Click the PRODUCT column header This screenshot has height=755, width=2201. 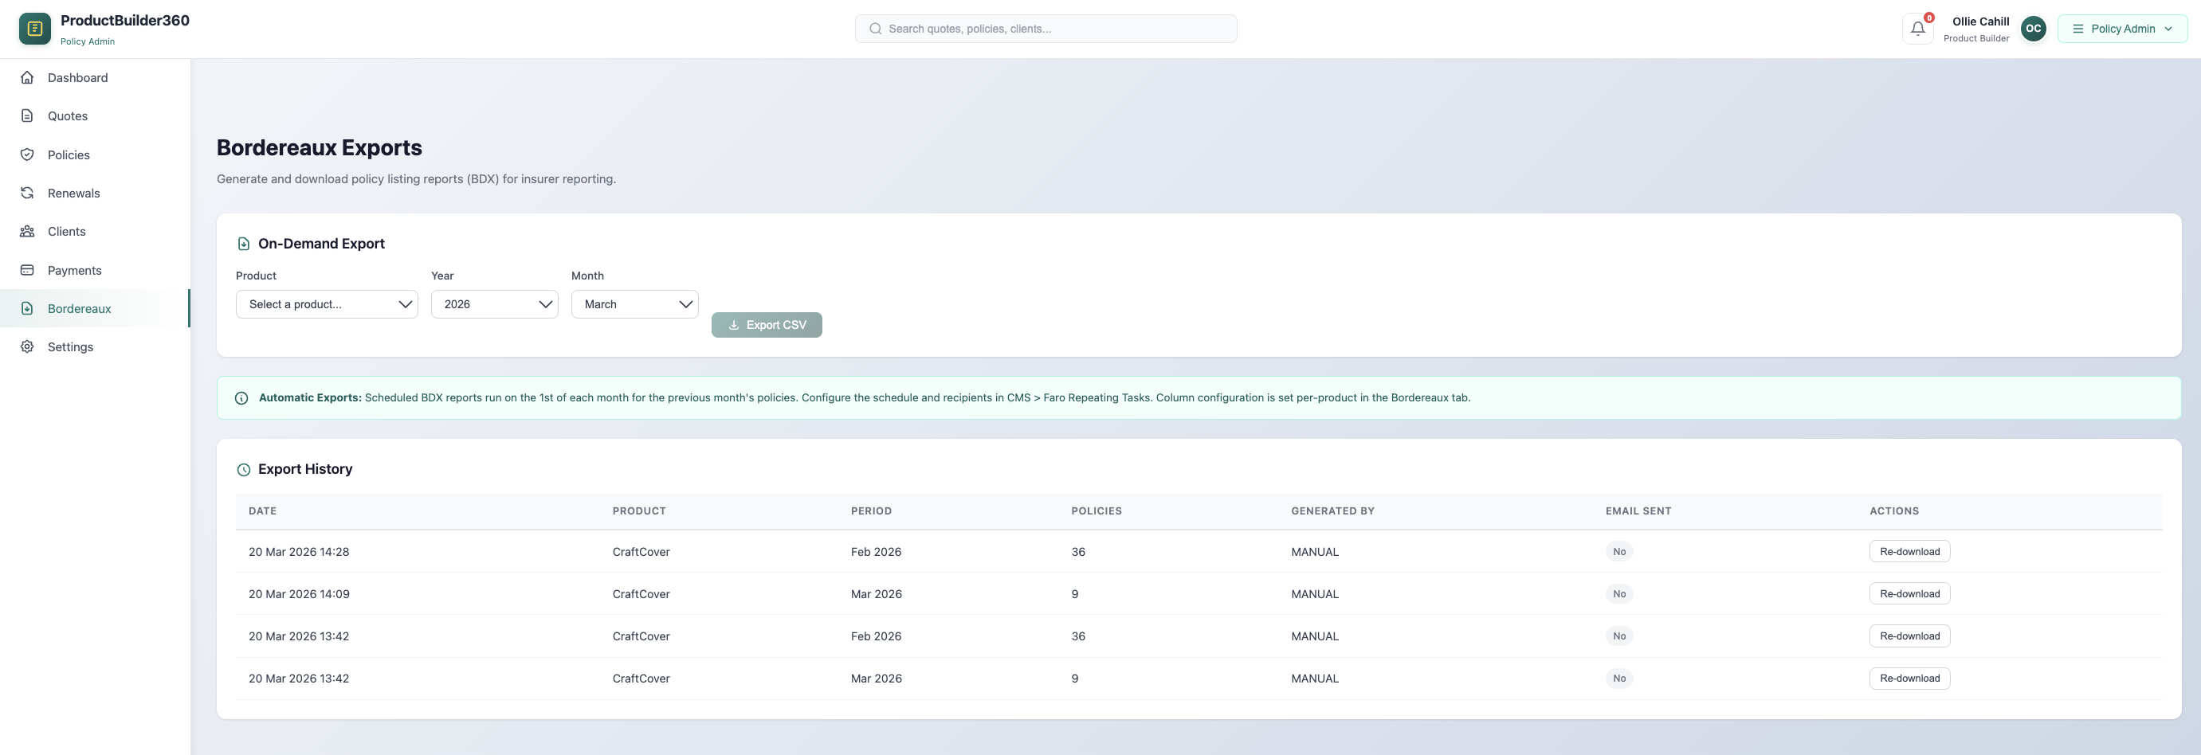[638, 511]
